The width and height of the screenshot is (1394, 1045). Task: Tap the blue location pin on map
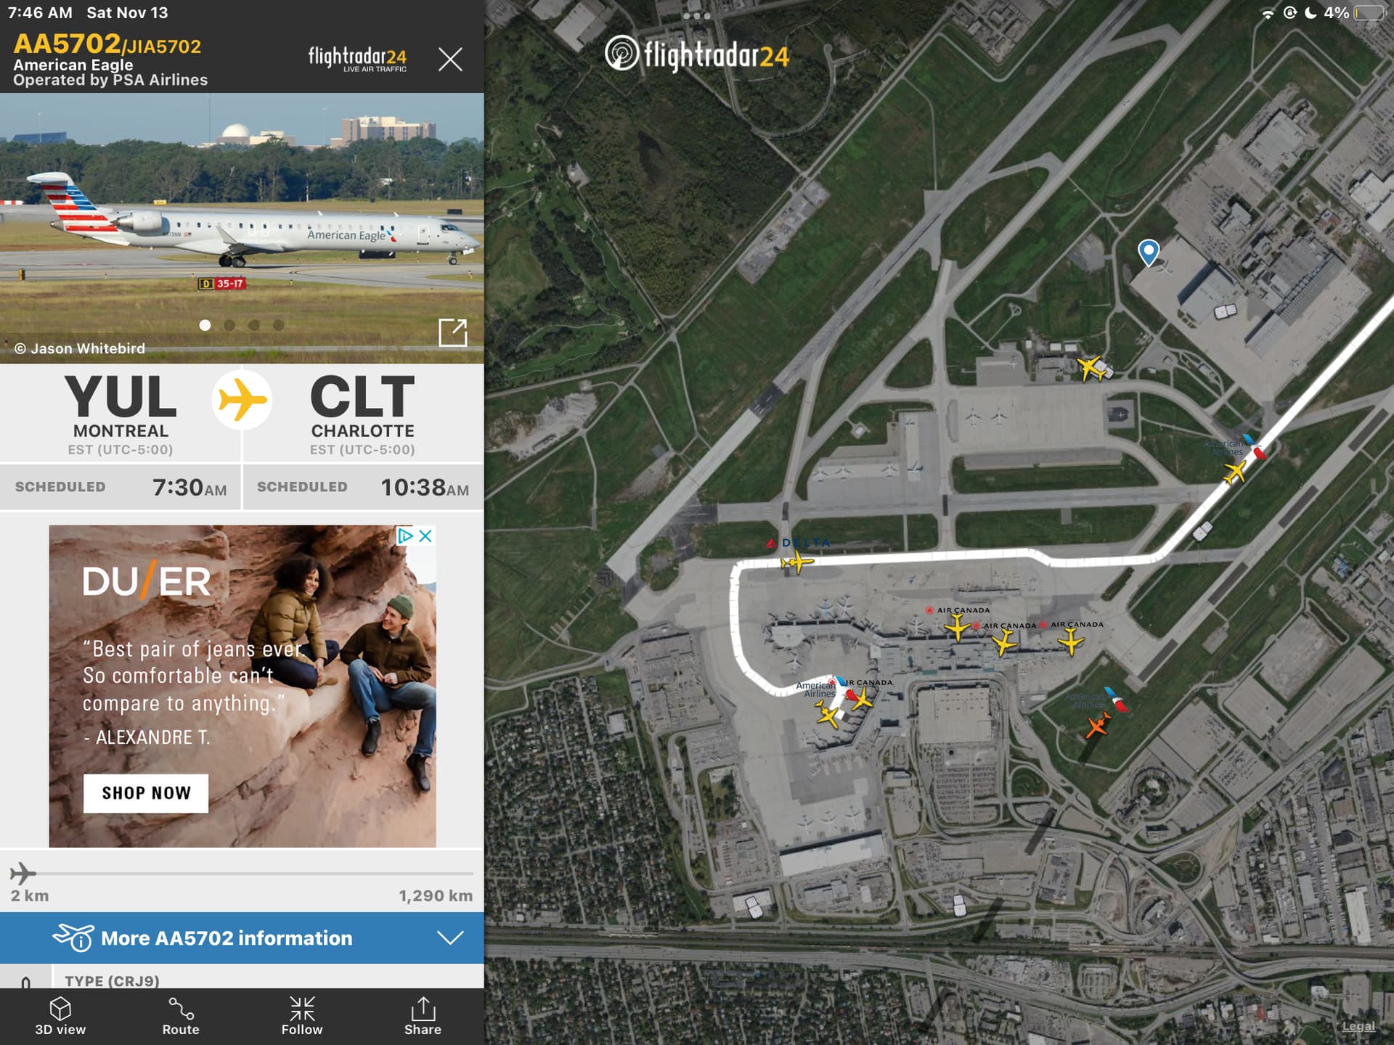click(1149, 253)
